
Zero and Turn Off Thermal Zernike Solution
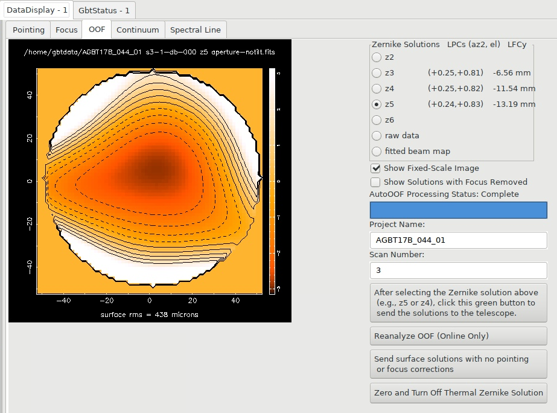458,392
